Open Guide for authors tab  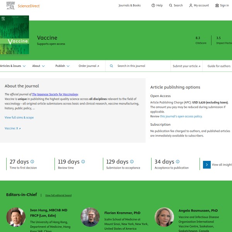219,66
